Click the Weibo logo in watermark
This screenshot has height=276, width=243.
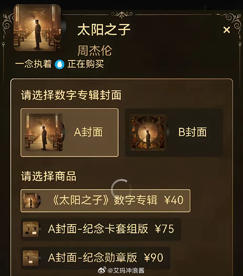click(102, 270)
